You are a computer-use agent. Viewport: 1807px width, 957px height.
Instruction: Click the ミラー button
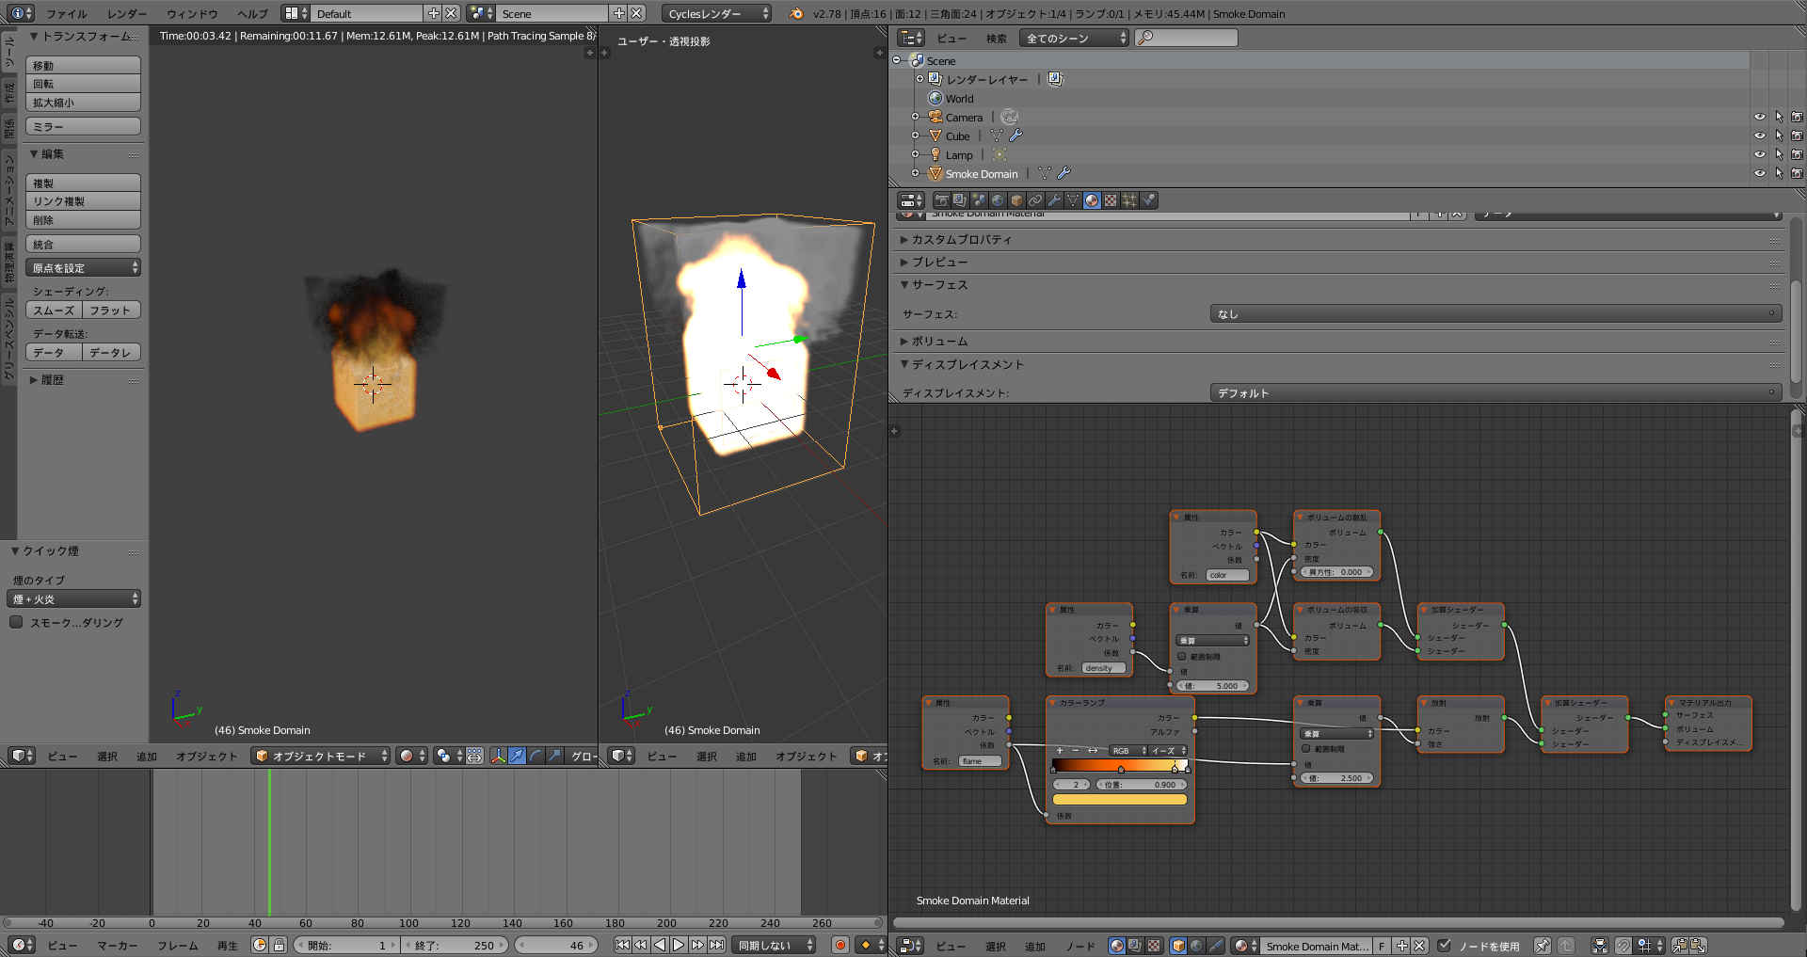[83, 126]
